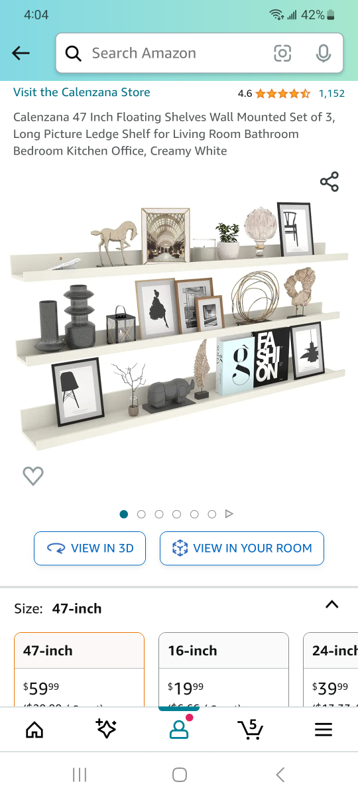Jump to the video slide indicator
The width and height of the screenshot is (358, 796).
229,514
